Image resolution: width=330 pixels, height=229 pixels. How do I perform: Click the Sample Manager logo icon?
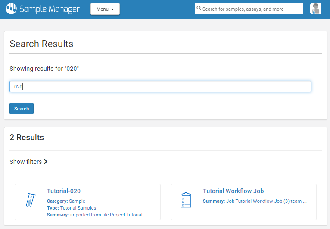[11, 9]
